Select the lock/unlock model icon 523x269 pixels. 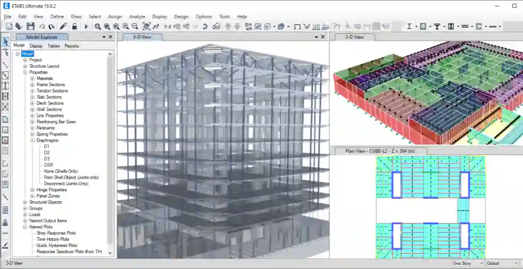click(x=75, y=26)
